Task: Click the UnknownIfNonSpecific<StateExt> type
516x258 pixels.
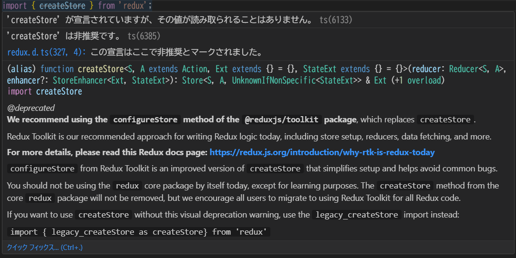Action: point(295,80)
